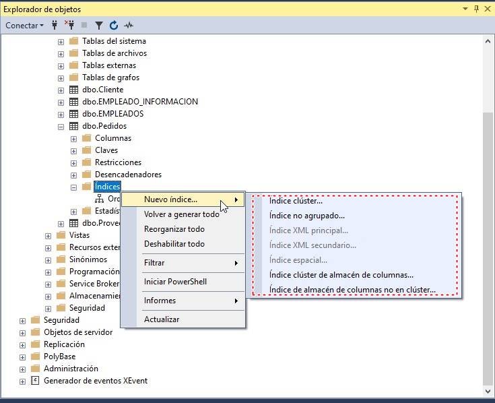
Task: Click the vertical scrollbar thumb
Action: [488, 249]
